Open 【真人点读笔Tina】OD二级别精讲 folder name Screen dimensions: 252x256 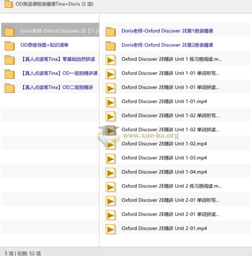point(57,87)
